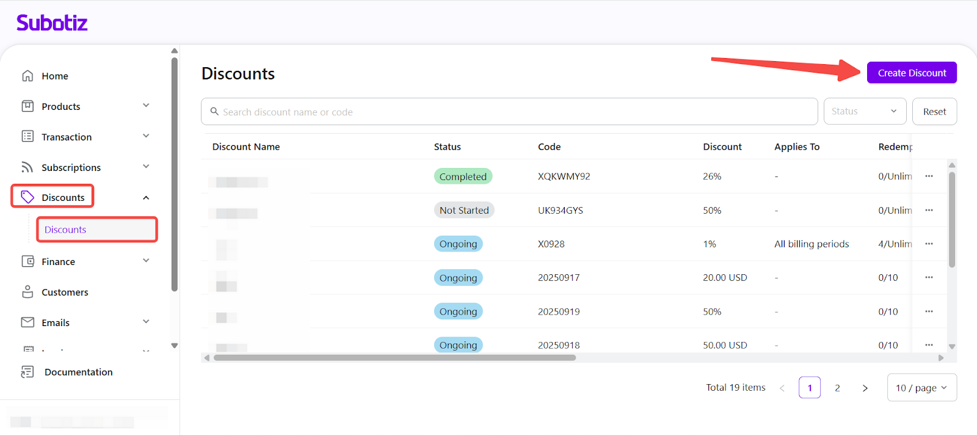977x436 pixels.
Task: Expand the Products submenu chevron
Action: 146,106
